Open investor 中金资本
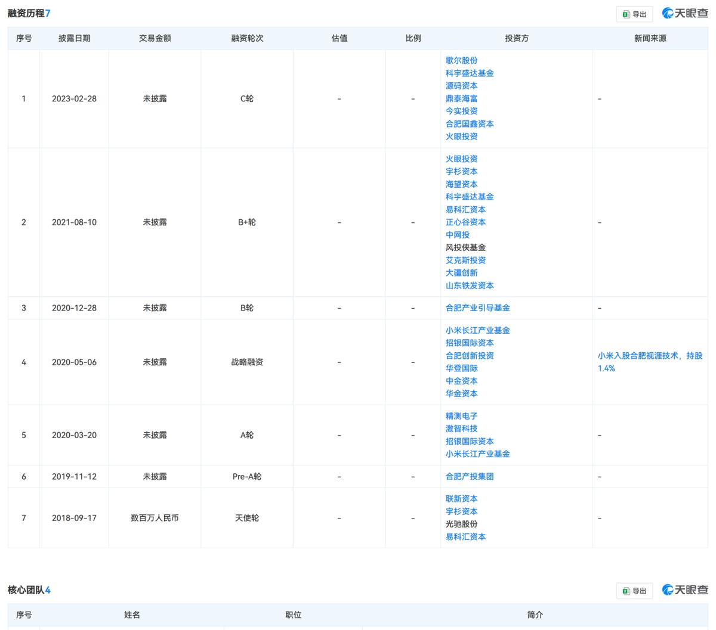The height and width of the screenshot is (630, 716). click(461, 381)
